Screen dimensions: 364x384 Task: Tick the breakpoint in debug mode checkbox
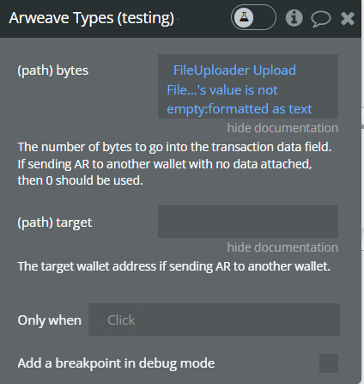329,363
